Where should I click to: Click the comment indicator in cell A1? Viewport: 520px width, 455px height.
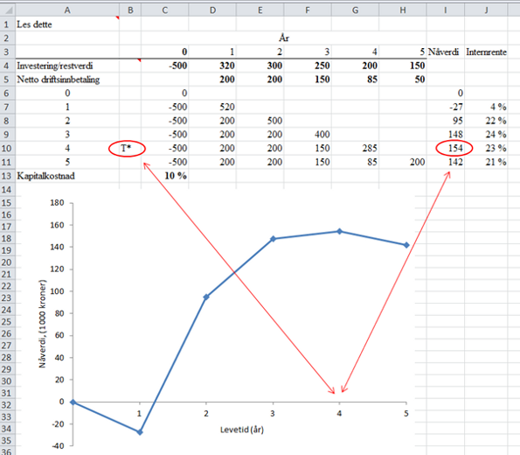pos(117,17)
